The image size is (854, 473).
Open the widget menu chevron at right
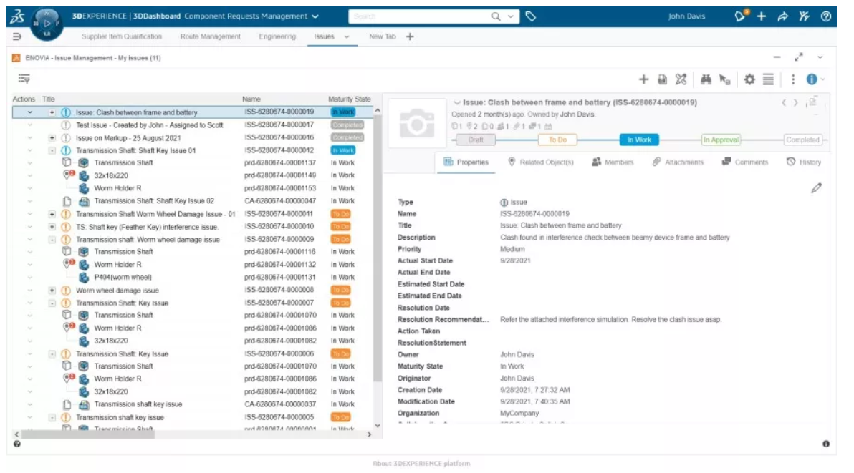(x=820, y=57)
